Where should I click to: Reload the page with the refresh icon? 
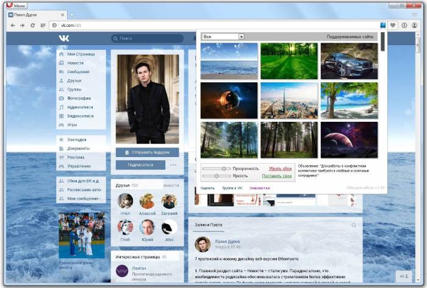point(32,25)
